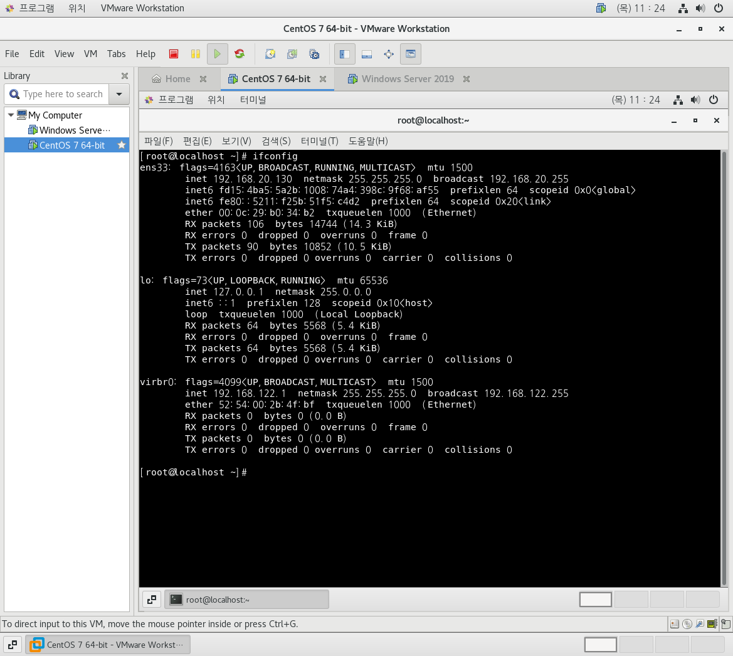Close the Windows Server 2019 tab

tap(467, 79)
